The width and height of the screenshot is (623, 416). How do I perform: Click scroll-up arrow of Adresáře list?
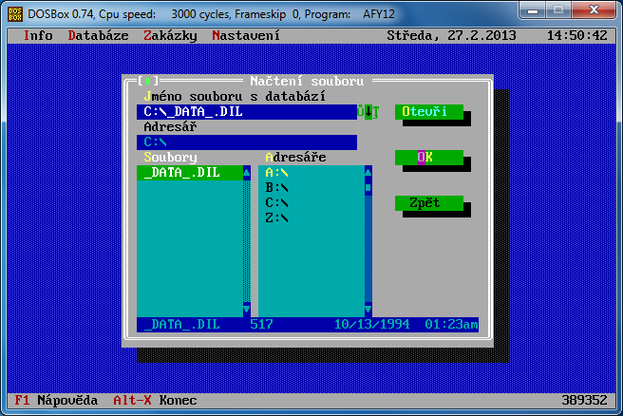(368, 173)
